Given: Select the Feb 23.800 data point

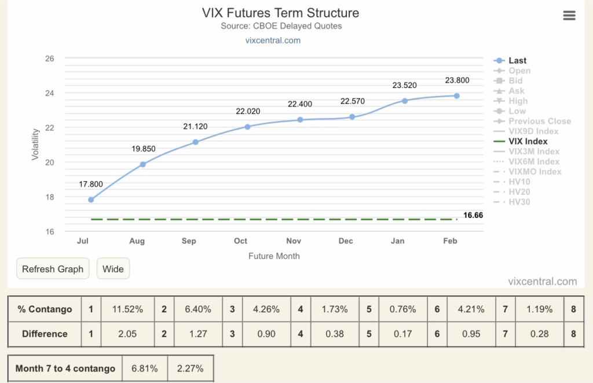Looking at the screenshot, I should point(457,96).
